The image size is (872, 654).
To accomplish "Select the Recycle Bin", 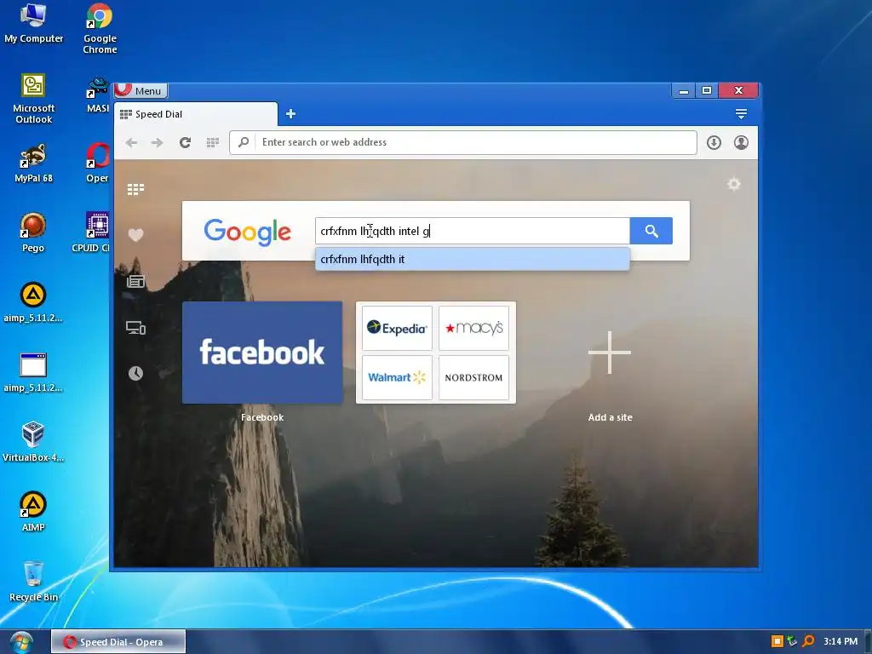I will (33, 581).
